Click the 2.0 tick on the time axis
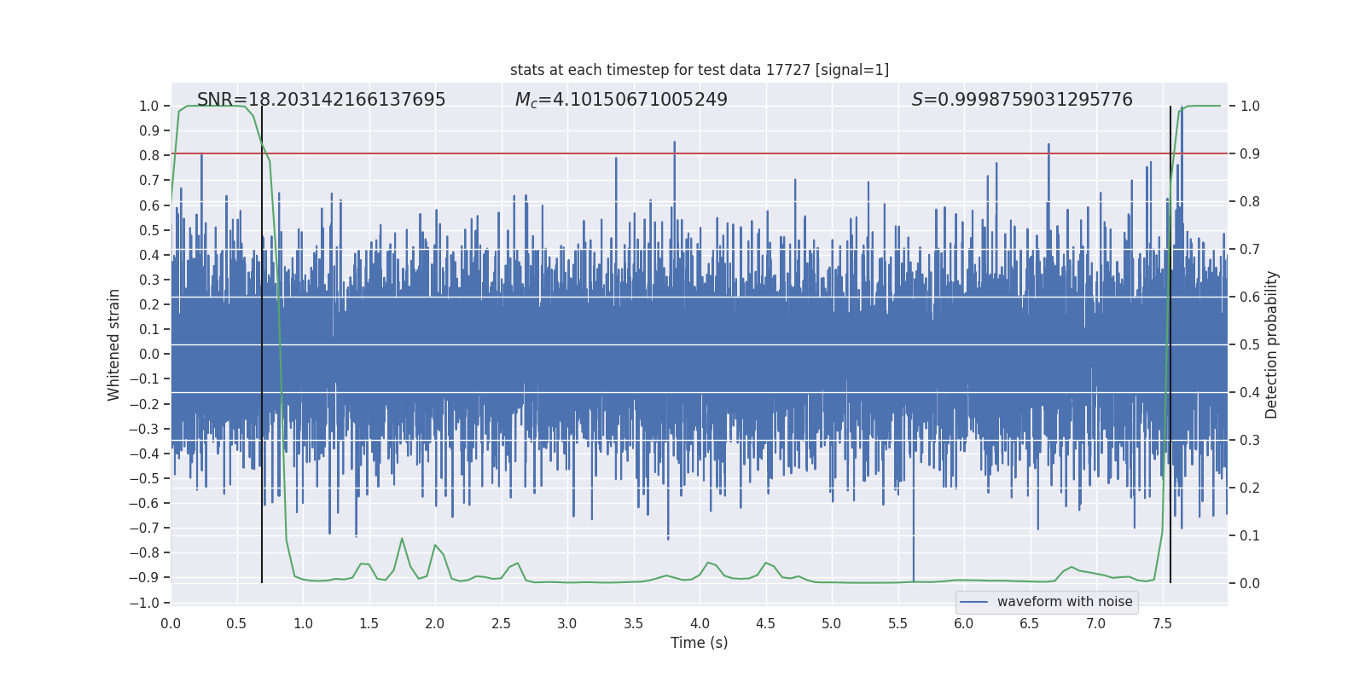The width and height of the screenshot is (1365, 682). point(435,623)
